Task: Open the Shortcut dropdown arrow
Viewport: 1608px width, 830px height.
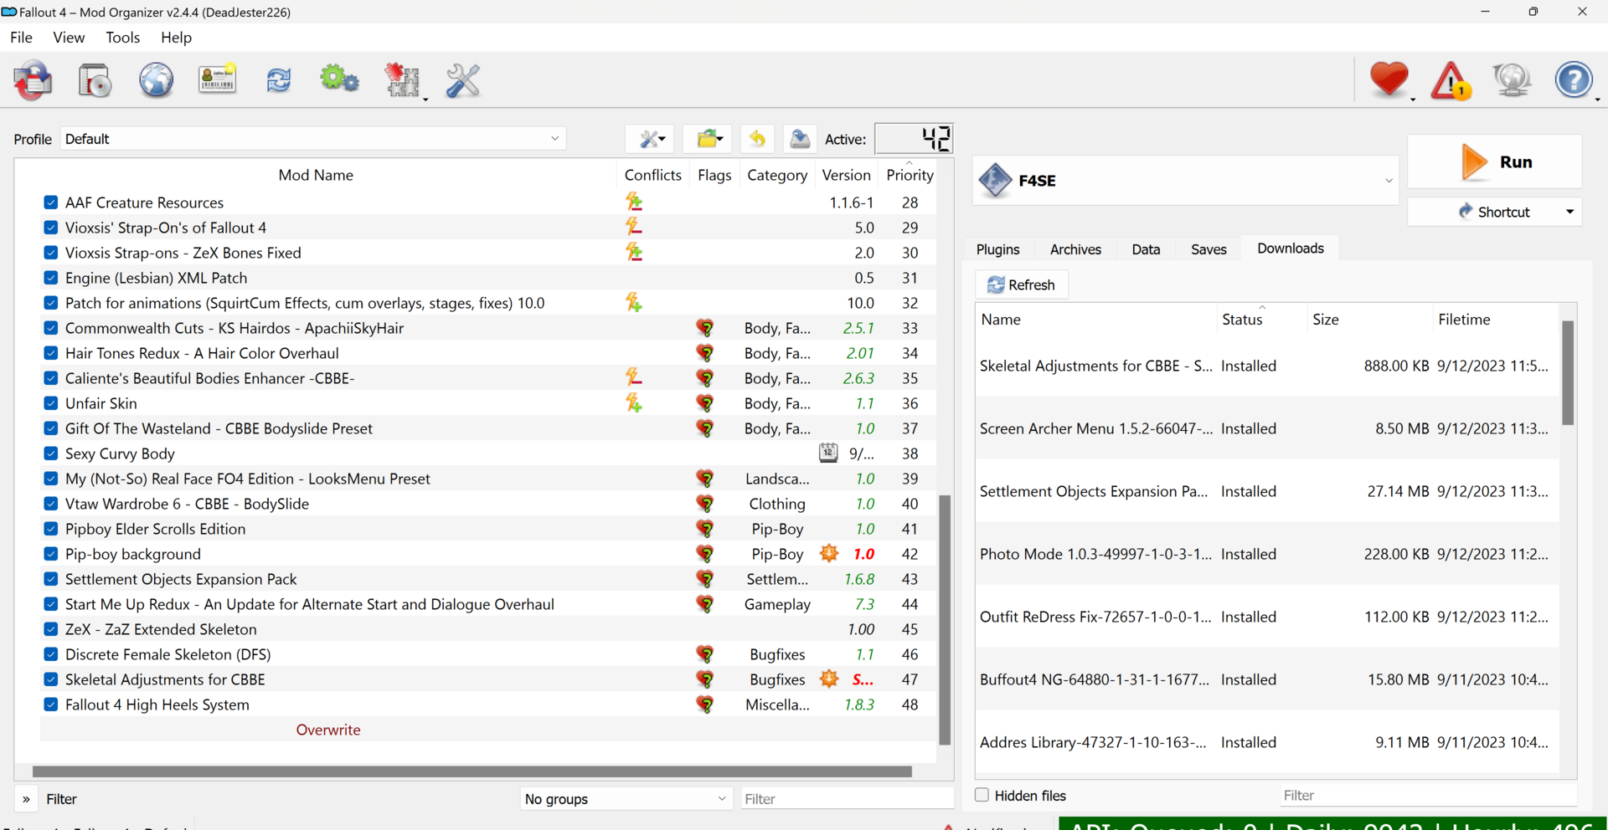Action: point(1569,212)
